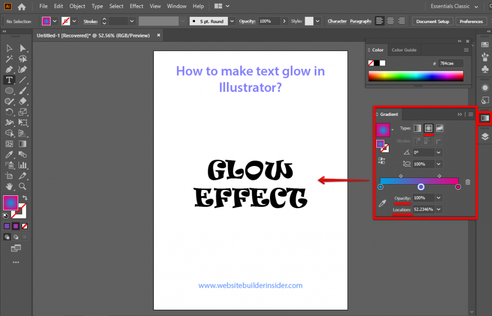492x316 pixels.
Task: Delete gradient stop with trash icon
Action: coord(467,182)
